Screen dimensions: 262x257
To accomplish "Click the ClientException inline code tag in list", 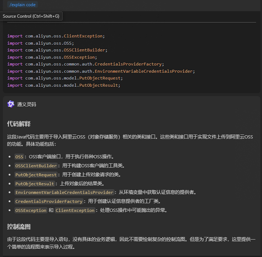I will point(75,210).
